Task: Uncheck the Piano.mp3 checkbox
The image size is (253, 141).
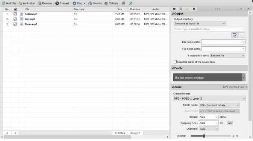Action: 15,24
